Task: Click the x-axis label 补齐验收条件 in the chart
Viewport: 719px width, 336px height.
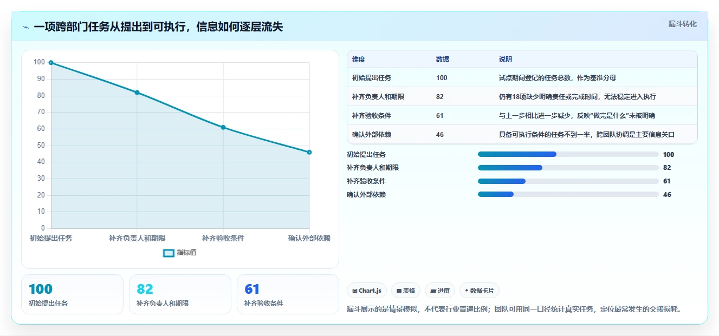Action: tap(223, 239)
